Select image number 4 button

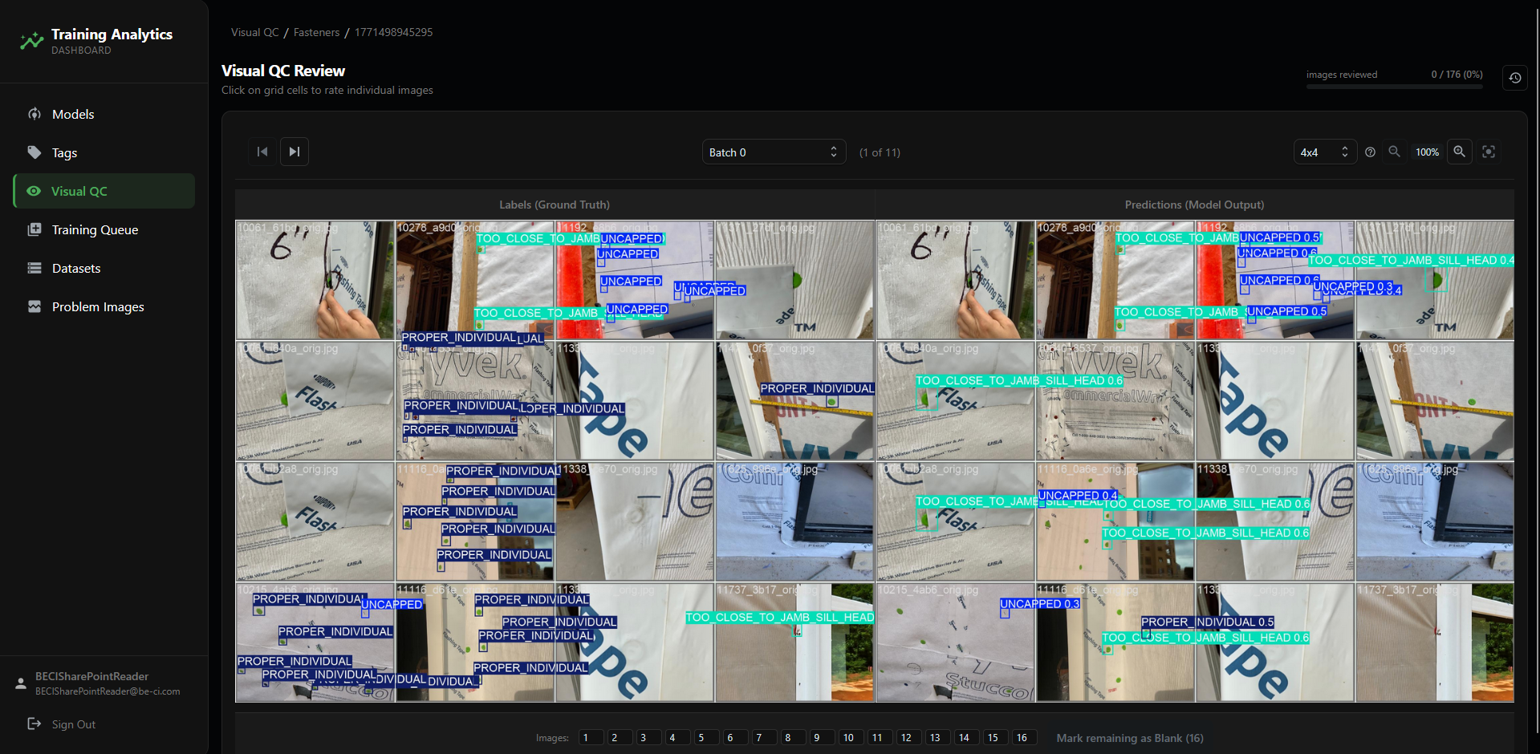677,738
